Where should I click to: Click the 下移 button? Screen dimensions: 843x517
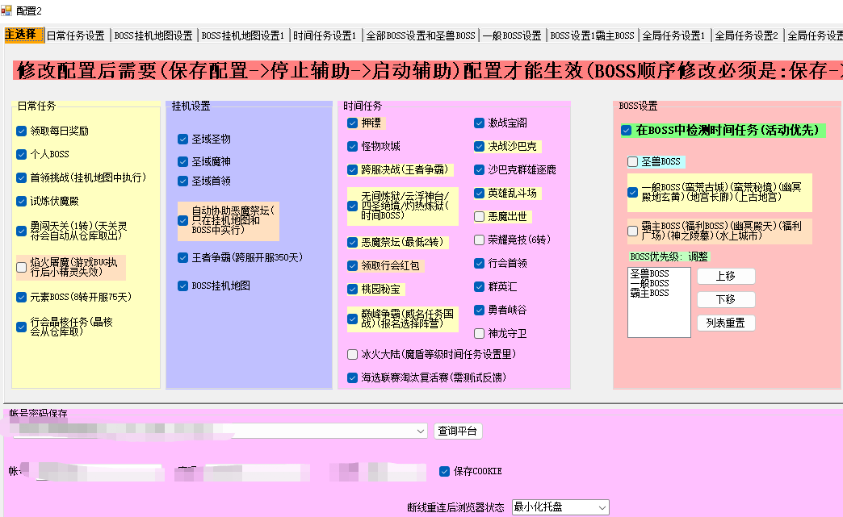pos(726,299)
